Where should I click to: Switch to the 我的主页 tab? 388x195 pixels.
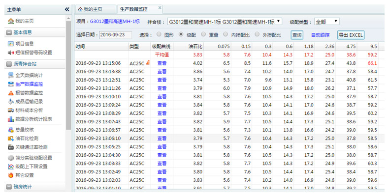coord(96,9)
